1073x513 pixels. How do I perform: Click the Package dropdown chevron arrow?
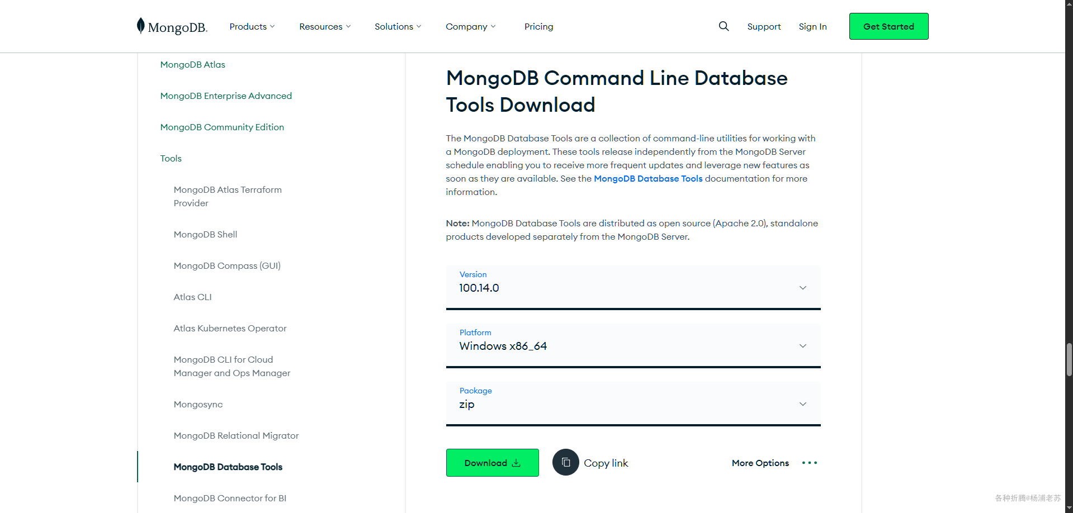(x=803, y=404)
